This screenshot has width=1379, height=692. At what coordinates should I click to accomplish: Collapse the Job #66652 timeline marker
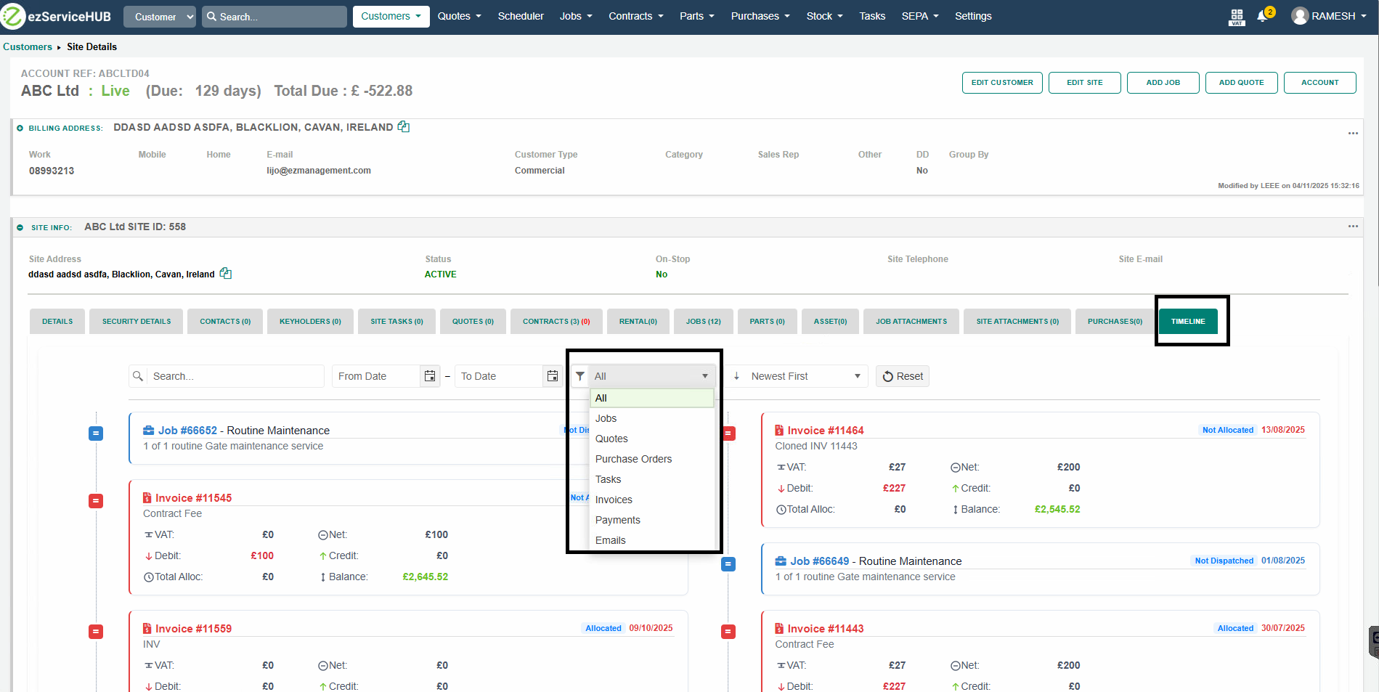pos(96,433)
